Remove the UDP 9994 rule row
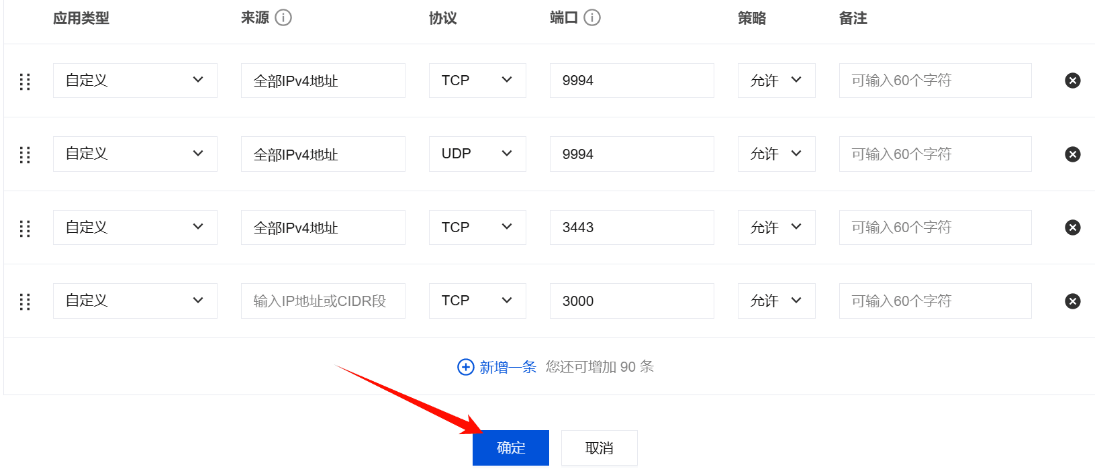Screen dimensions: 1095x469 pos(1072,154)
